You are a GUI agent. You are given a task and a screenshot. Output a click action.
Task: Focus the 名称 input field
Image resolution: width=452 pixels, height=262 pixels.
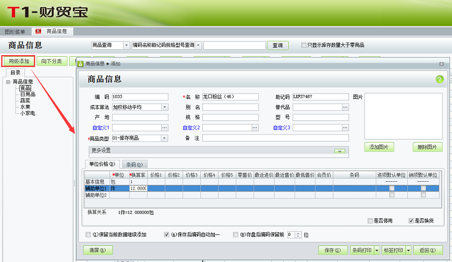point(231,97)
